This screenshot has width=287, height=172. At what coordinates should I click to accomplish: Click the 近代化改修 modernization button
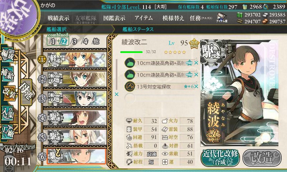point(221,158)
